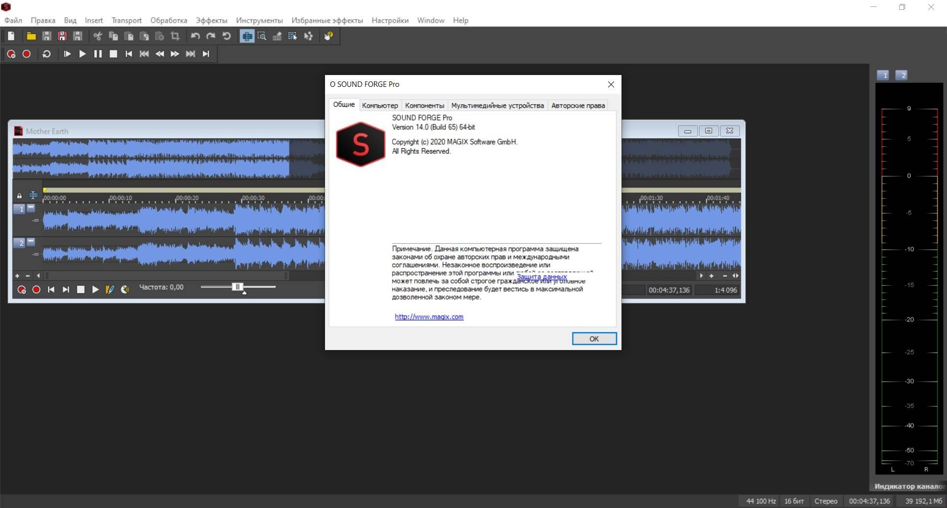This screenshot has height=508, width=947.
Task: Click the scrub/pencil icon in the Mother Earth transport
Action: pyautogui.click(x=109, y=290)
